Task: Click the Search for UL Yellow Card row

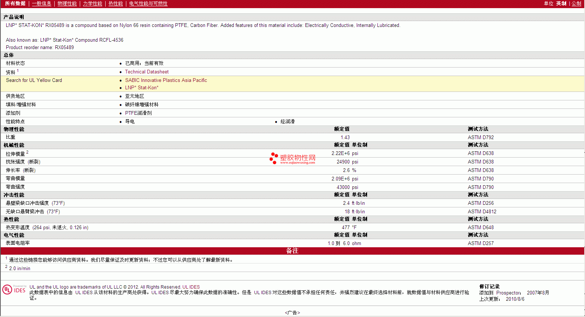Action: [x=292, y=84]
